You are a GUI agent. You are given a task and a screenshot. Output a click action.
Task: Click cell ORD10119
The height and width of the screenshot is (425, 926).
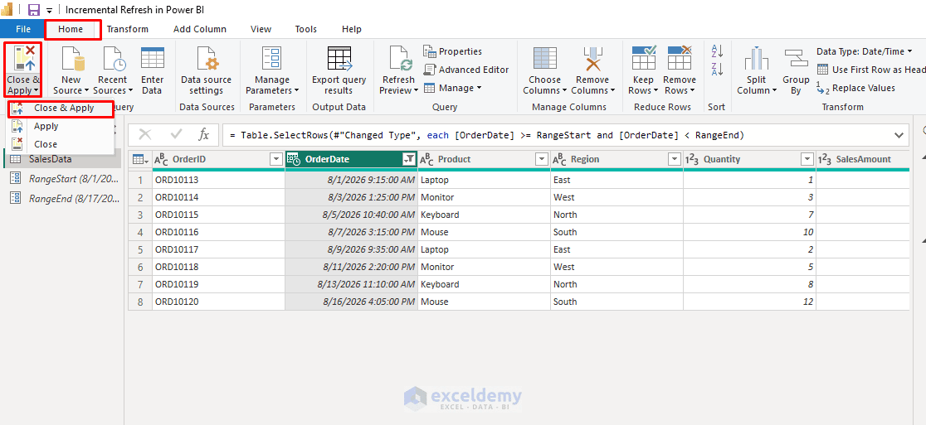[218, 284]
